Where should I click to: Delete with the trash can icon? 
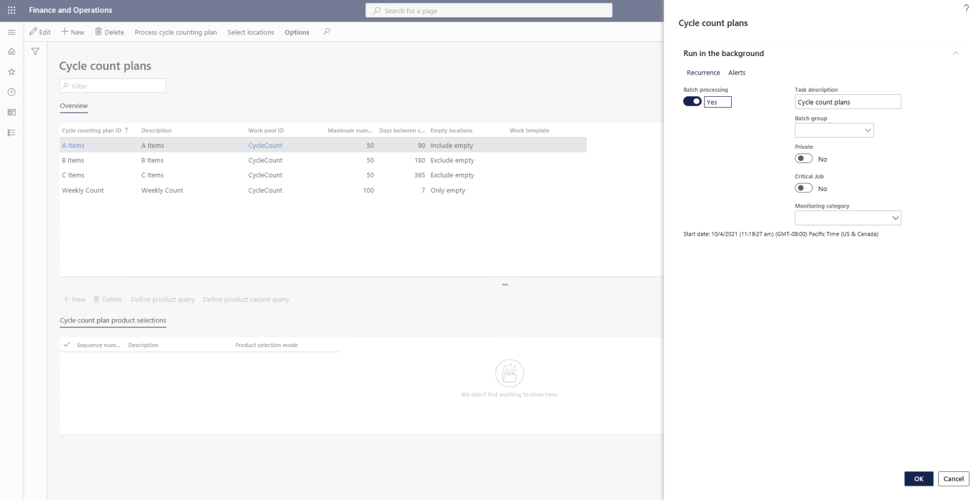[98, 31]
